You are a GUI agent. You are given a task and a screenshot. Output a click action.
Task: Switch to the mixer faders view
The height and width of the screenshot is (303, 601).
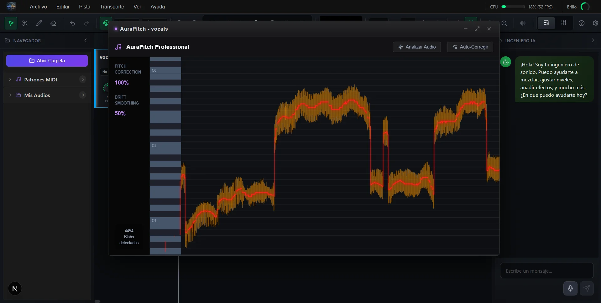564,23
